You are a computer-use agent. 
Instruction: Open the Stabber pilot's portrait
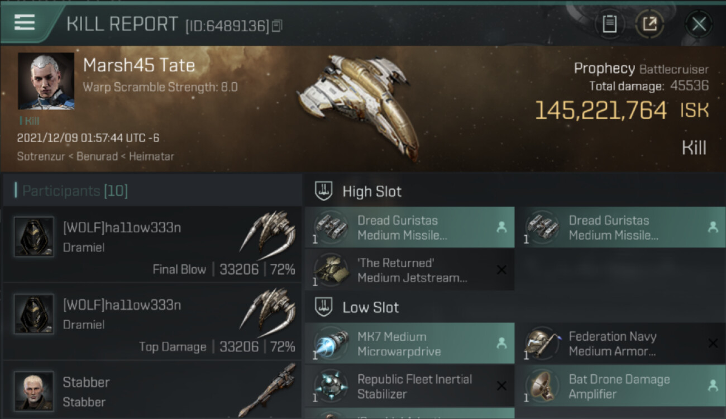(x=34, y=391)
